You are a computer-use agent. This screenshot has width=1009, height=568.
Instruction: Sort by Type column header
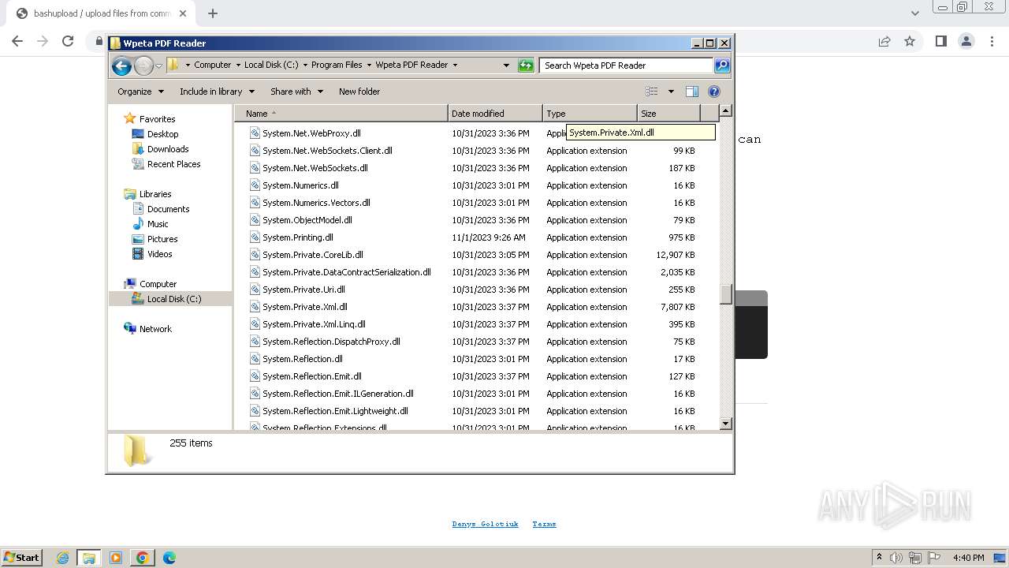(x=590, y=114)
